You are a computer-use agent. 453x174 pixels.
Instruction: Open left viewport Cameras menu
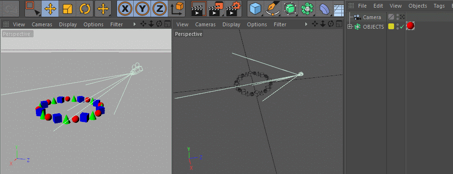coord(42,24)
